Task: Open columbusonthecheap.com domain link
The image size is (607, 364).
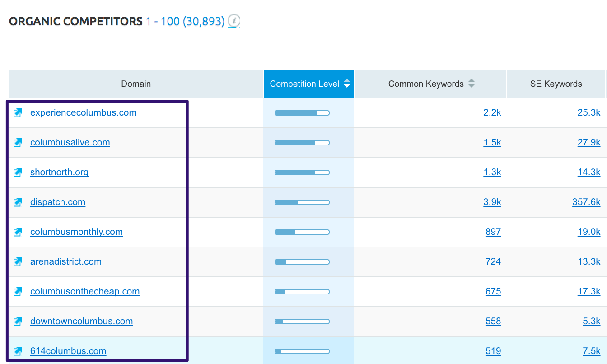Action: pos(85,291)
